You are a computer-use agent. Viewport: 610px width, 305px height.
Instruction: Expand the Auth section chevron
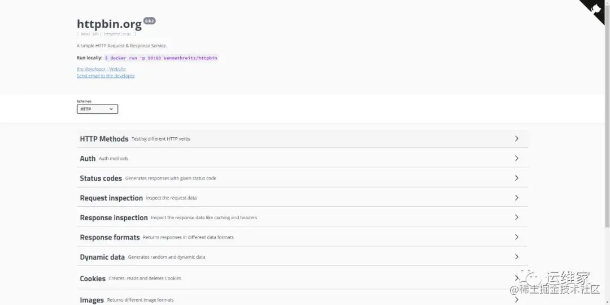(x=517, y=158)
